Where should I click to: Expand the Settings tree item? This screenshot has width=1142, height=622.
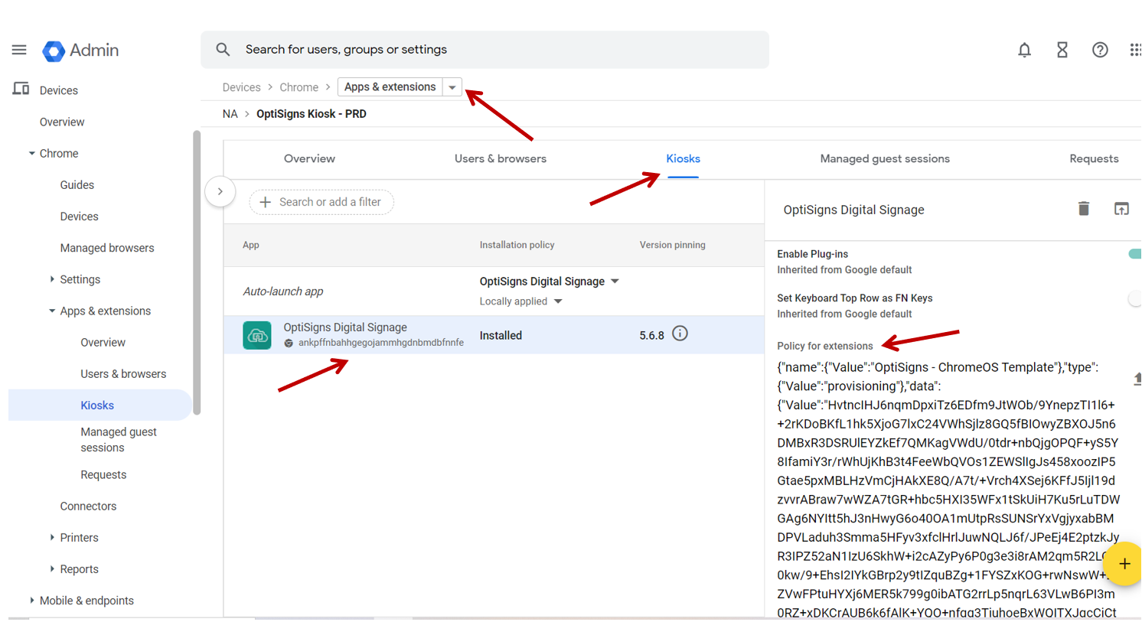click(52, 279)
